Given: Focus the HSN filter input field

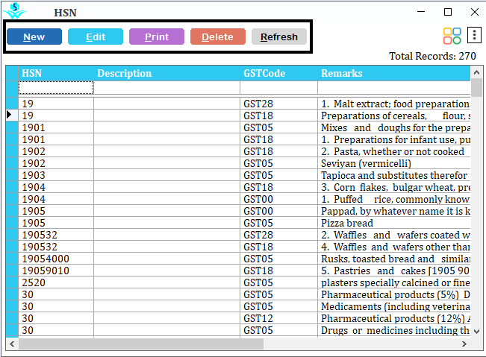Looking at the screenshot, I should (57, 88).
